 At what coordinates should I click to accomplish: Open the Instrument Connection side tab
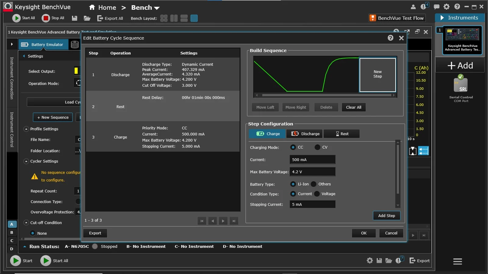(x=12, y=78)
